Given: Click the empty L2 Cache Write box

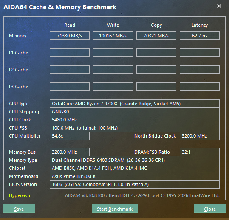Looking at the screenshot, I should pos(113,70).
